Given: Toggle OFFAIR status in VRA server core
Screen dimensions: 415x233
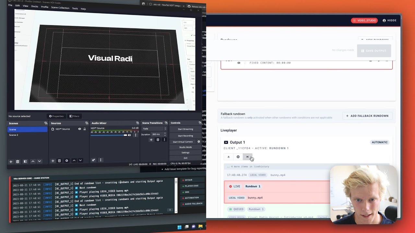Looking at the screenshot, I should click(x=192, y=180).
